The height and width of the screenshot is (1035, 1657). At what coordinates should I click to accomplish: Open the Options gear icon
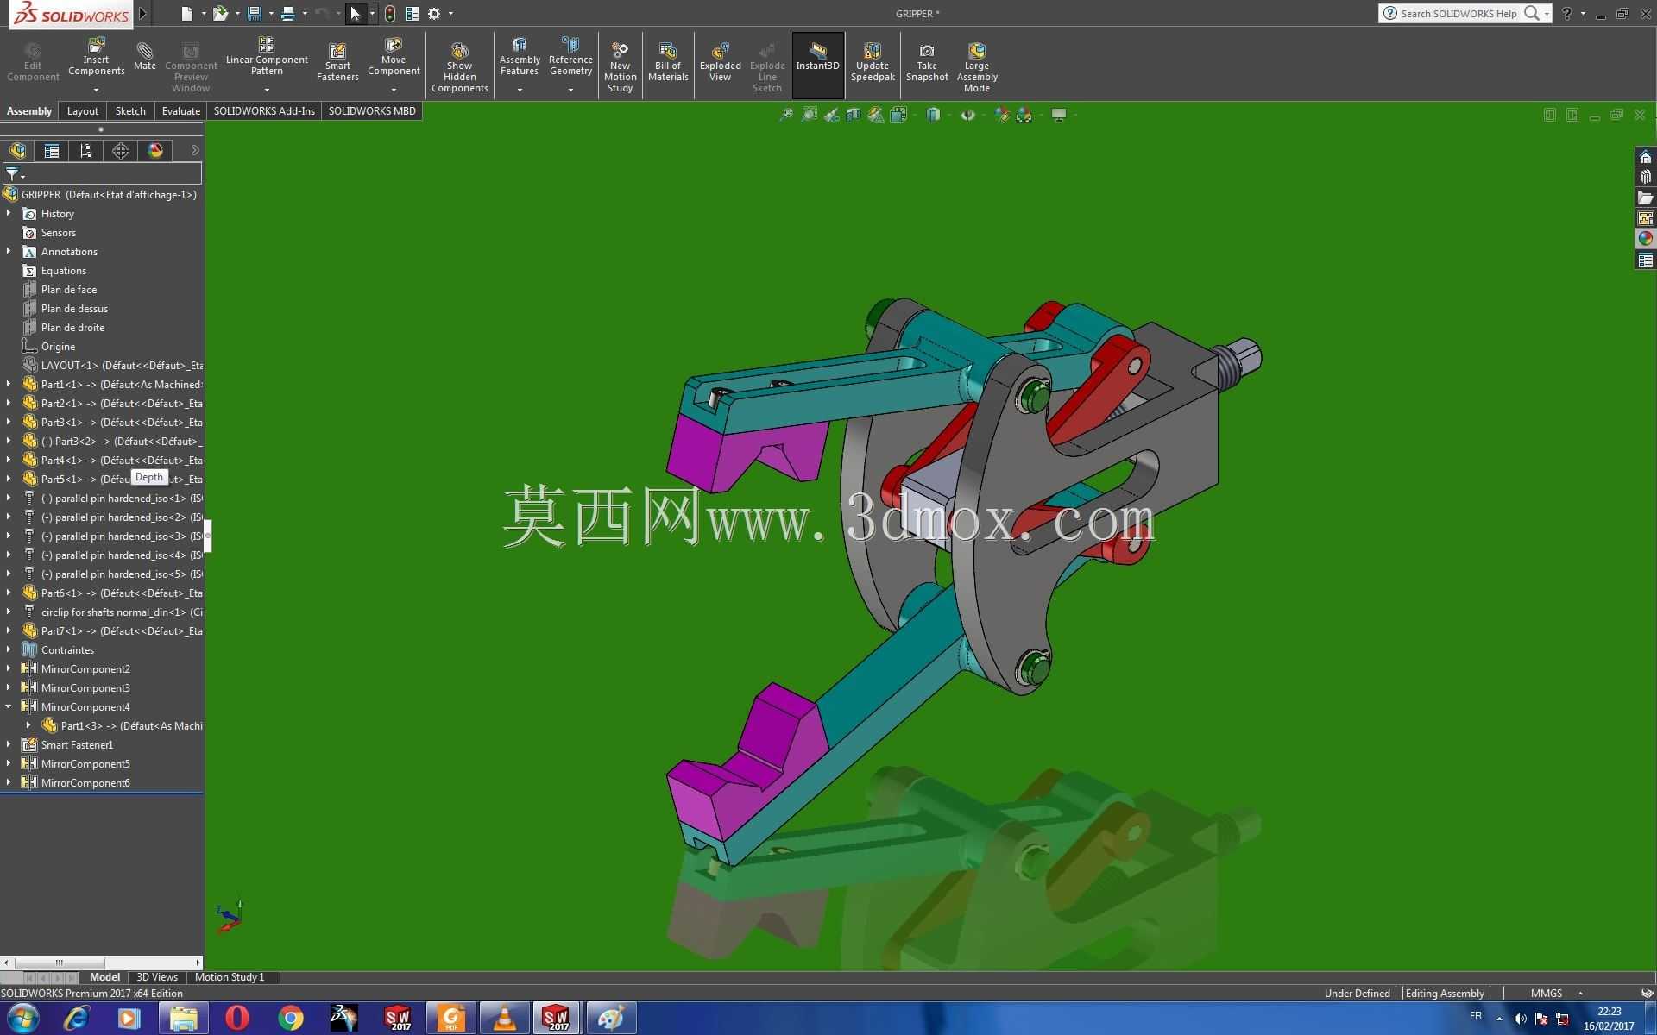[x=434, y=13]
